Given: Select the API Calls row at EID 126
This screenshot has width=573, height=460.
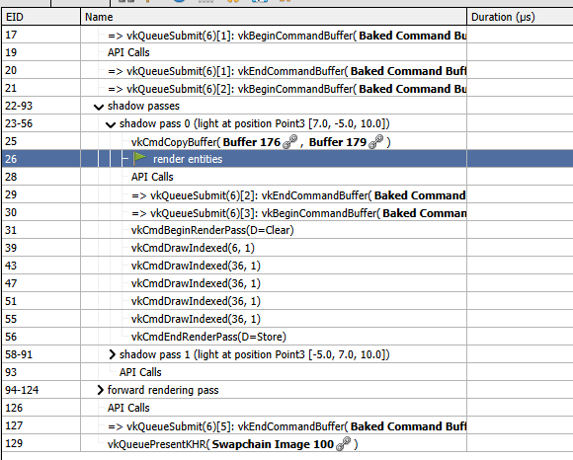Looking at the screenshot, I should pyautogui.click(x=287, y=408).
